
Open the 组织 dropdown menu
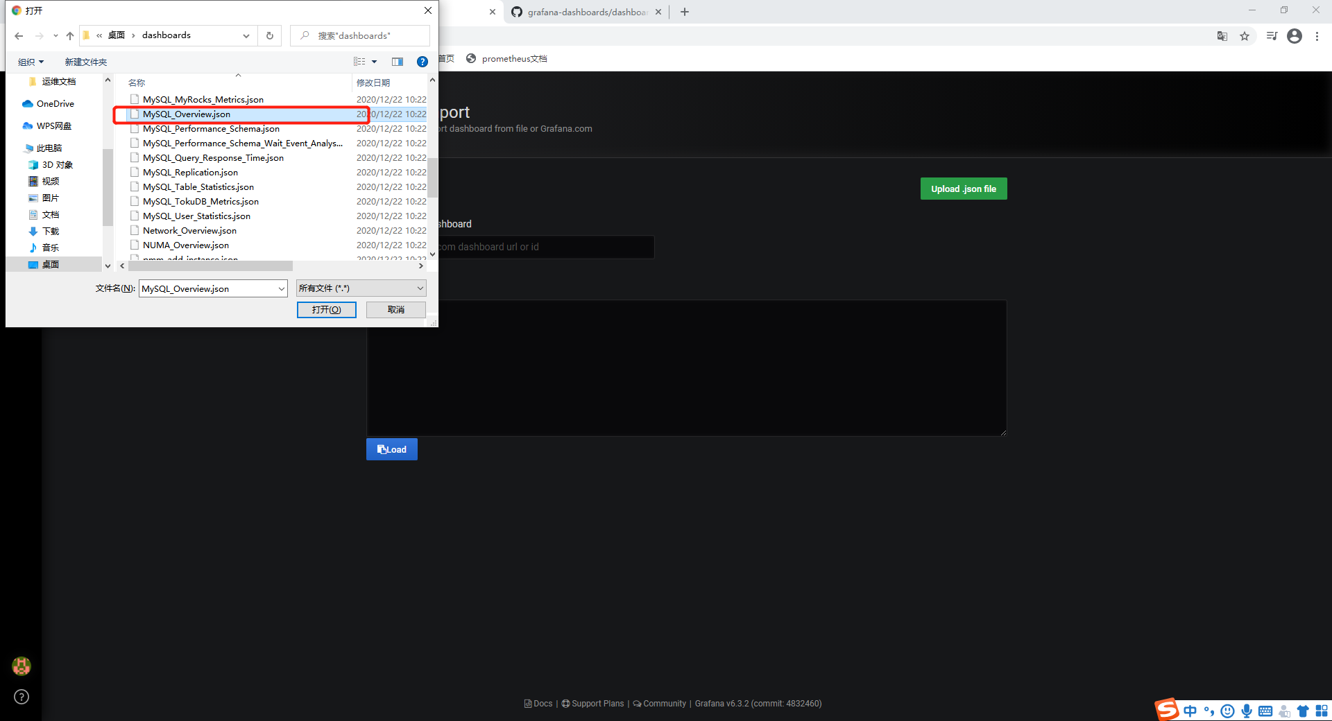pos(31,62)
